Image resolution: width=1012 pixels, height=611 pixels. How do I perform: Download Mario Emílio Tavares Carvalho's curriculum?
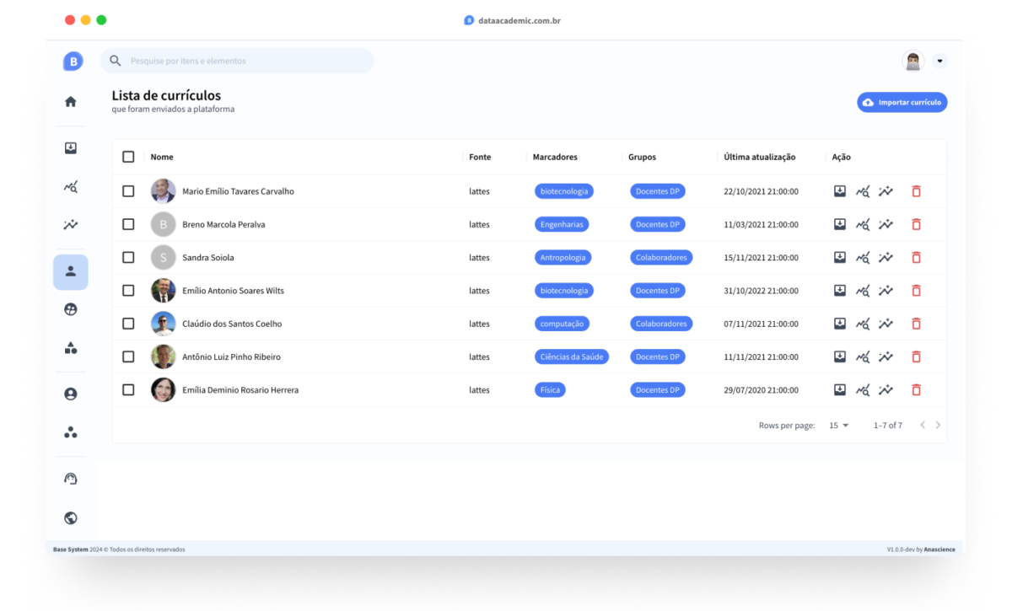pos(840,191)
